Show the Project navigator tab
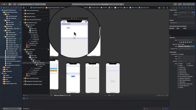 click(x=1, y=8)
